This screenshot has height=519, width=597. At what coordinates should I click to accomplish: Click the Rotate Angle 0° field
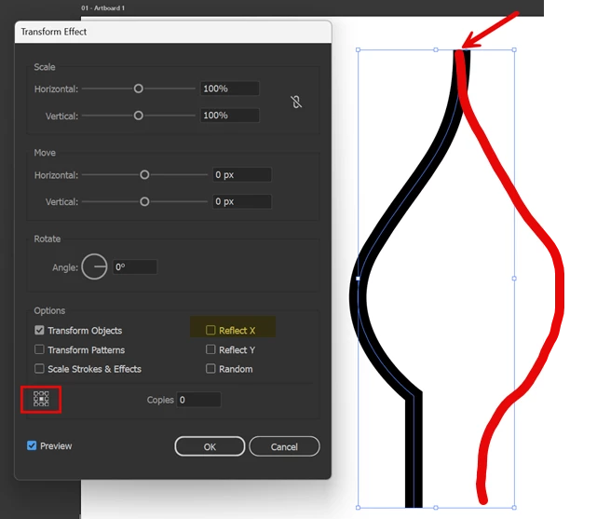click(x=135, y=266)
